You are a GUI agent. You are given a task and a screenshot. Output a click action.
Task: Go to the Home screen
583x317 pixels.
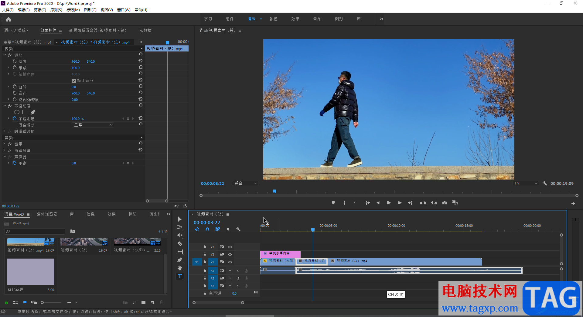tap(9, 19)
